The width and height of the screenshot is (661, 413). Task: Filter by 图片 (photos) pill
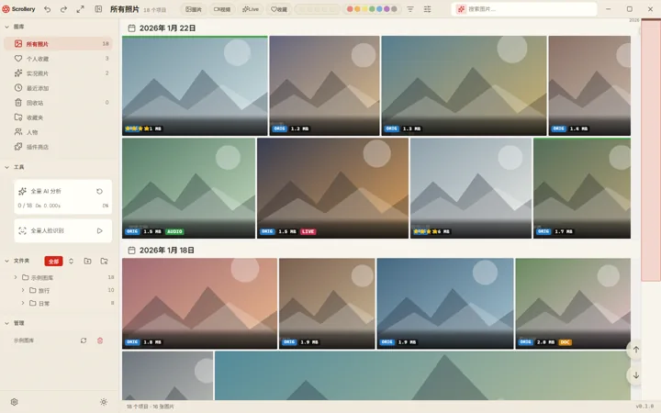(194, 9)
